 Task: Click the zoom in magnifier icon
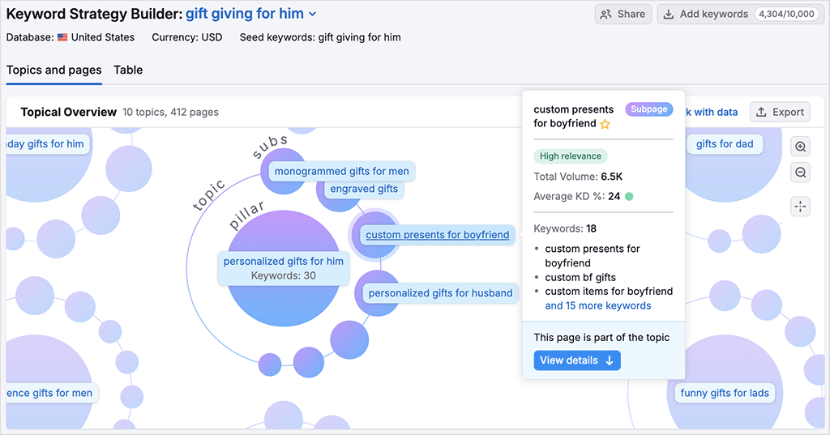(800, 147)
